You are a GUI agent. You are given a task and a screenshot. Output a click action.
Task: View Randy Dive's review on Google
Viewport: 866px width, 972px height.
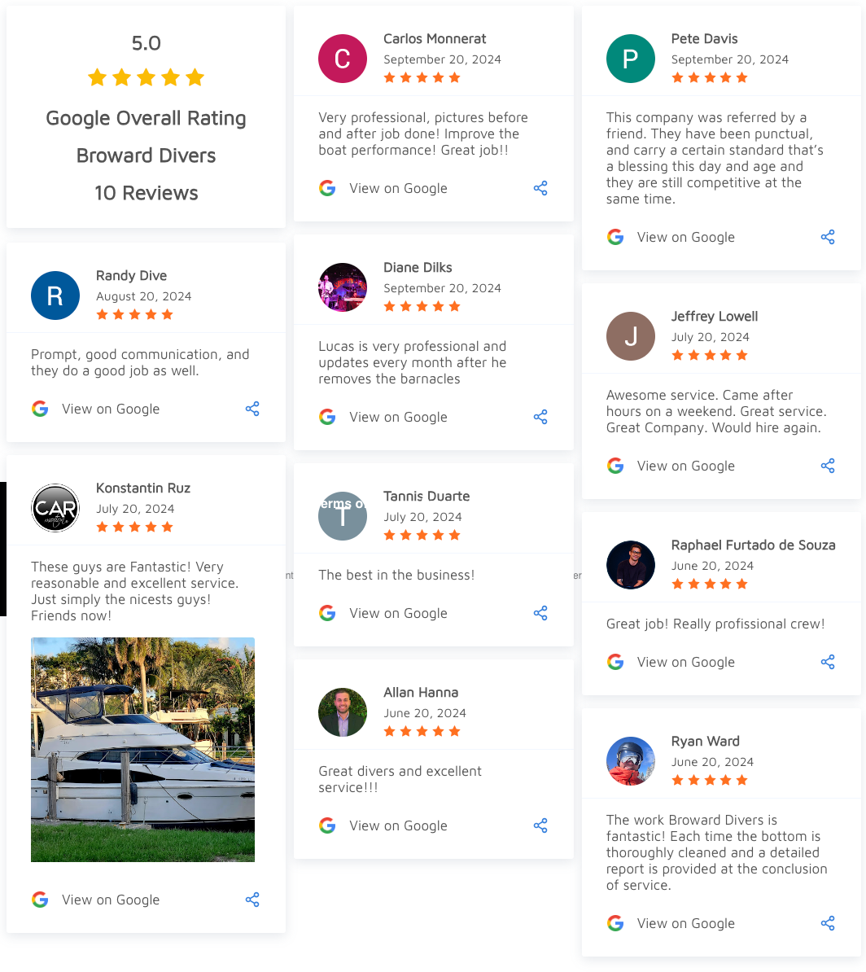(111, 409)
